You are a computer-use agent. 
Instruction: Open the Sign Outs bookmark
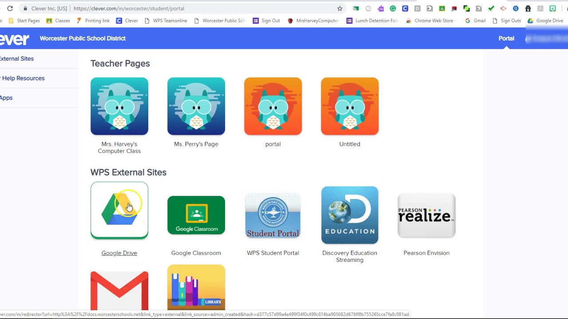click(x=507, y=20)
